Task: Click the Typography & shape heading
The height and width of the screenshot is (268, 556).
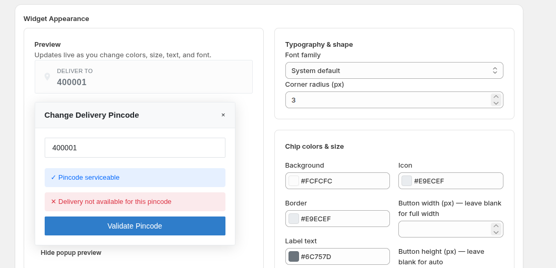Action: 319,44
